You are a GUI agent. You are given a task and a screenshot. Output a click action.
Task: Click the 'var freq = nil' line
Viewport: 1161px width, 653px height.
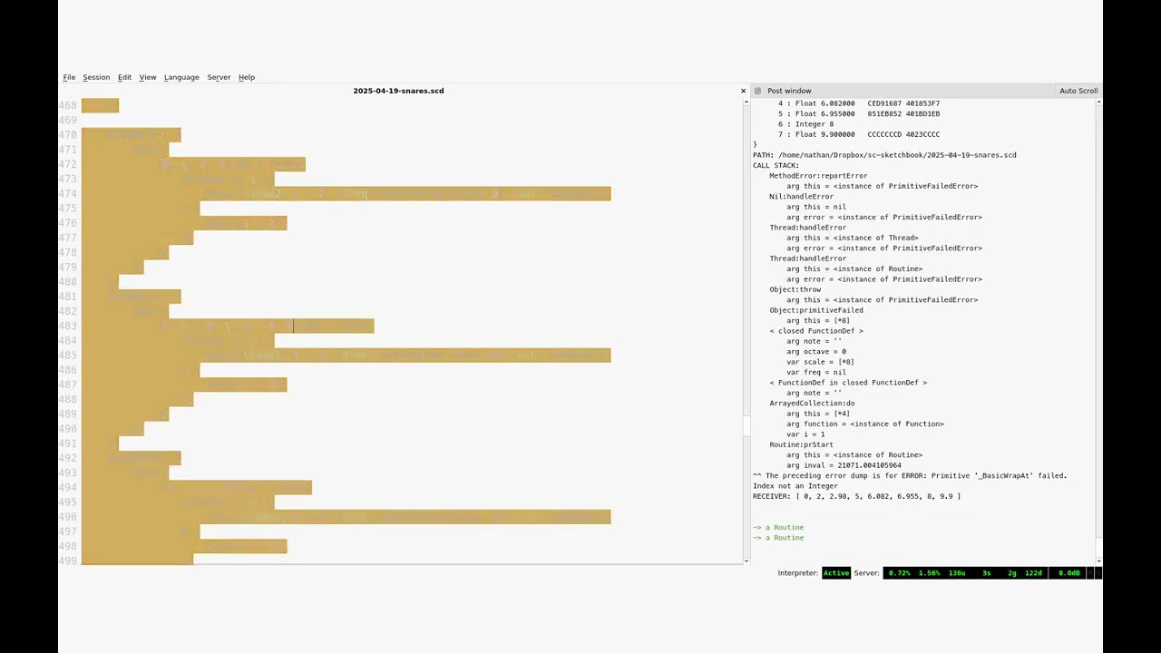pyautogui.click(x=816, y=372)
